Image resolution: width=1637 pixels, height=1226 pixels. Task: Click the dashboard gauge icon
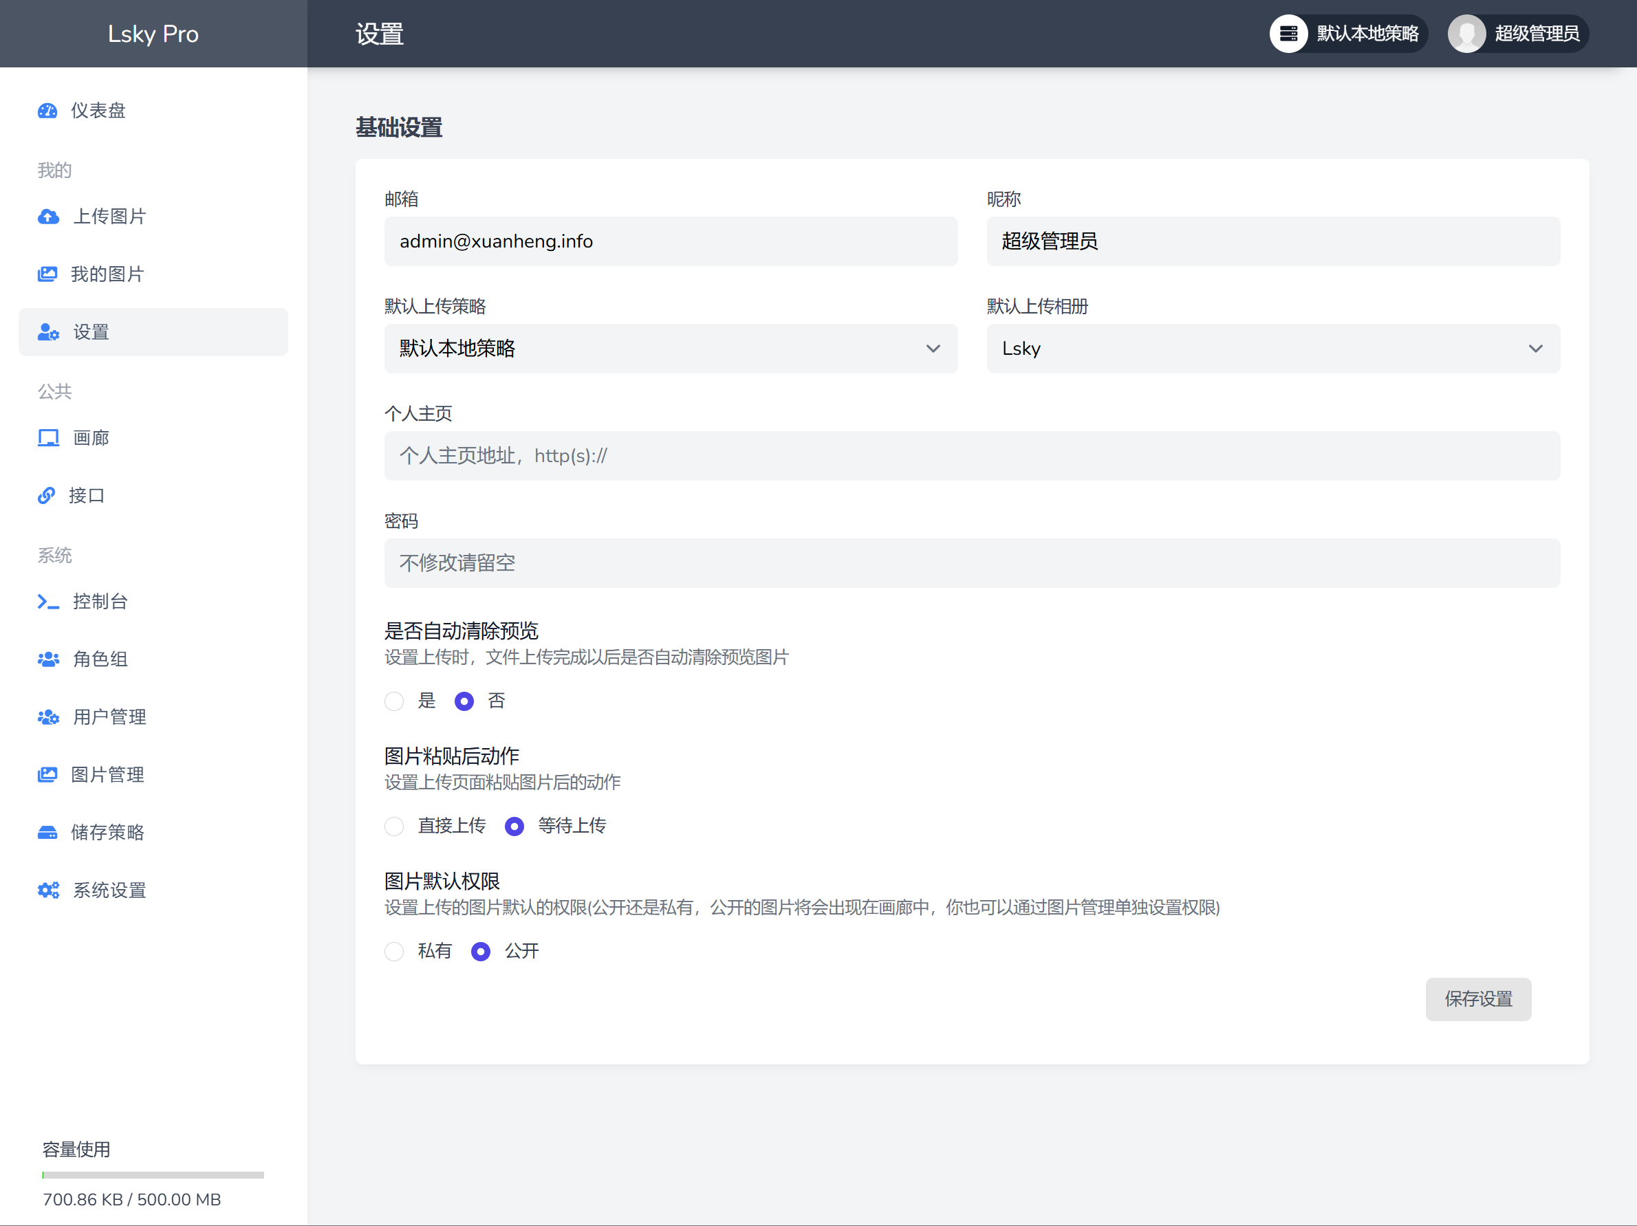[x=47, y=111]
